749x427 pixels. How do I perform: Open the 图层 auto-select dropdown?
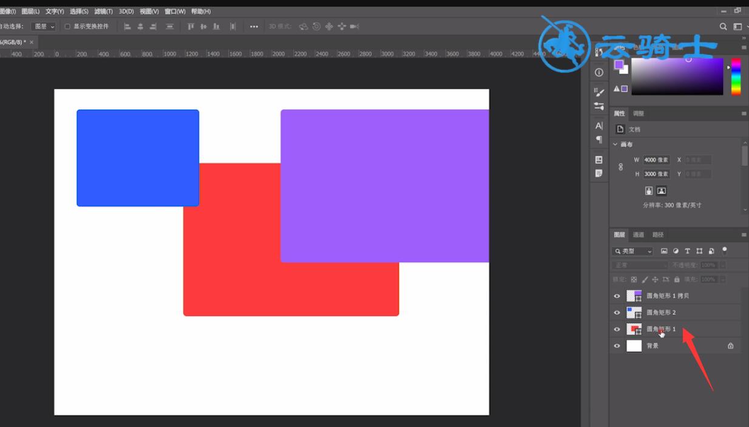click(44, 27)
